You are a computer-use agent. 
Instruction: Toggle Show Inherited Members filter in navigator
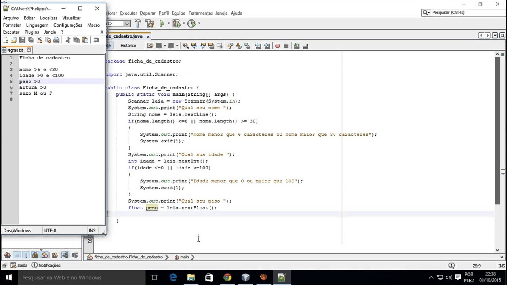pos(8,255)
